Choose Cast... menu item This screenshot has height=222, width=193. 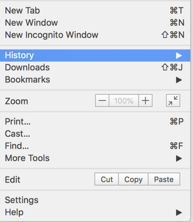[95, 134]
